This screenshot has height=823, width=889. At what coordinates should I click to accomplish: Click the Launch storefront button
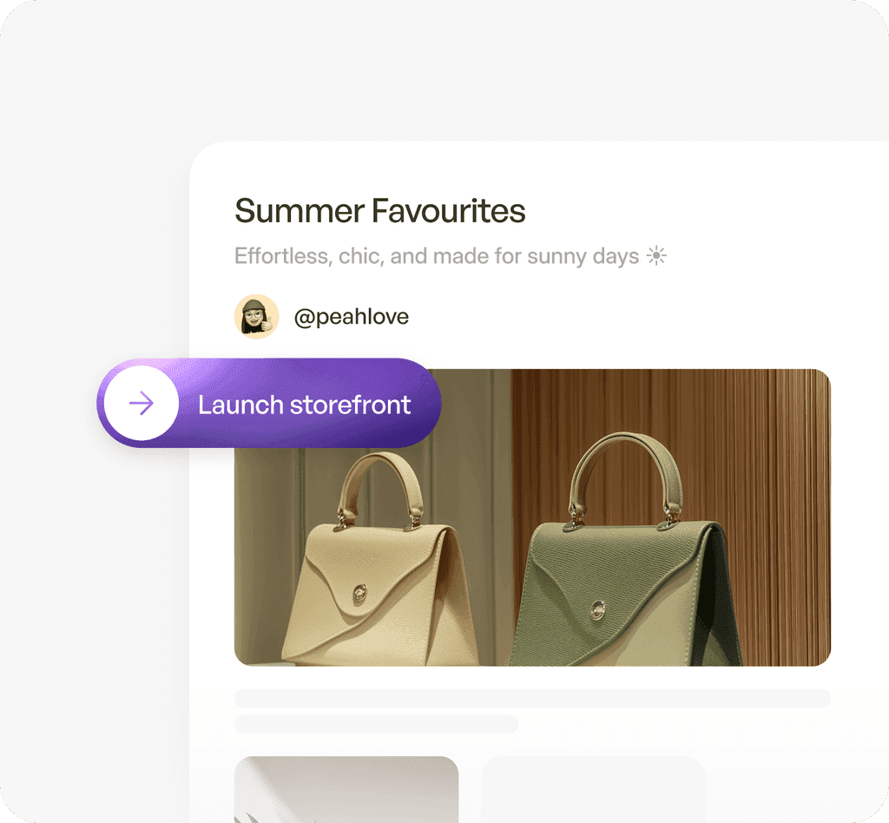(x=269, y=403)
